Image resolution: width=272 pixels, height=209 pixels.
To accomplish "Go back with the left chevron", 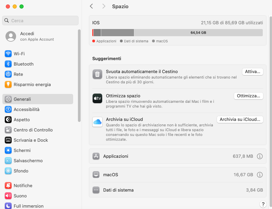I will [x=92, y=6].
